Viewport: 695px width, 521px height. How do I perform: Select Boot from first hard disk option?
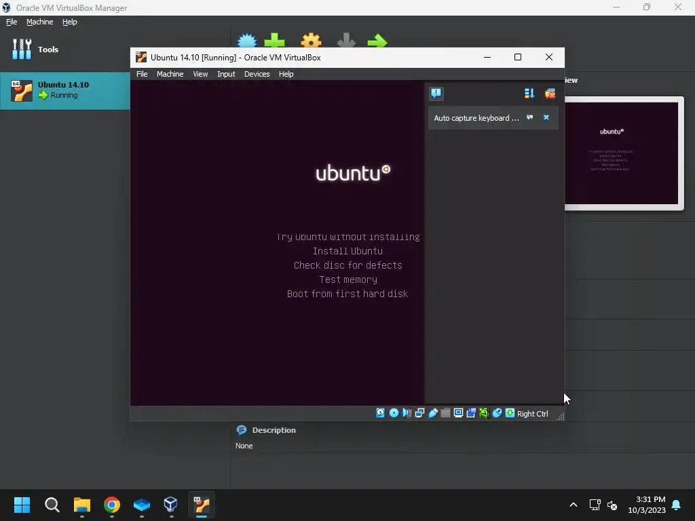point(347,294)
